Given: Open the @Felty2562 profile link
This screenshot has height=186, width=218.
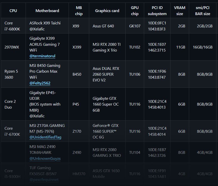Looking at the screenshot, I should (x=40, y=83).
